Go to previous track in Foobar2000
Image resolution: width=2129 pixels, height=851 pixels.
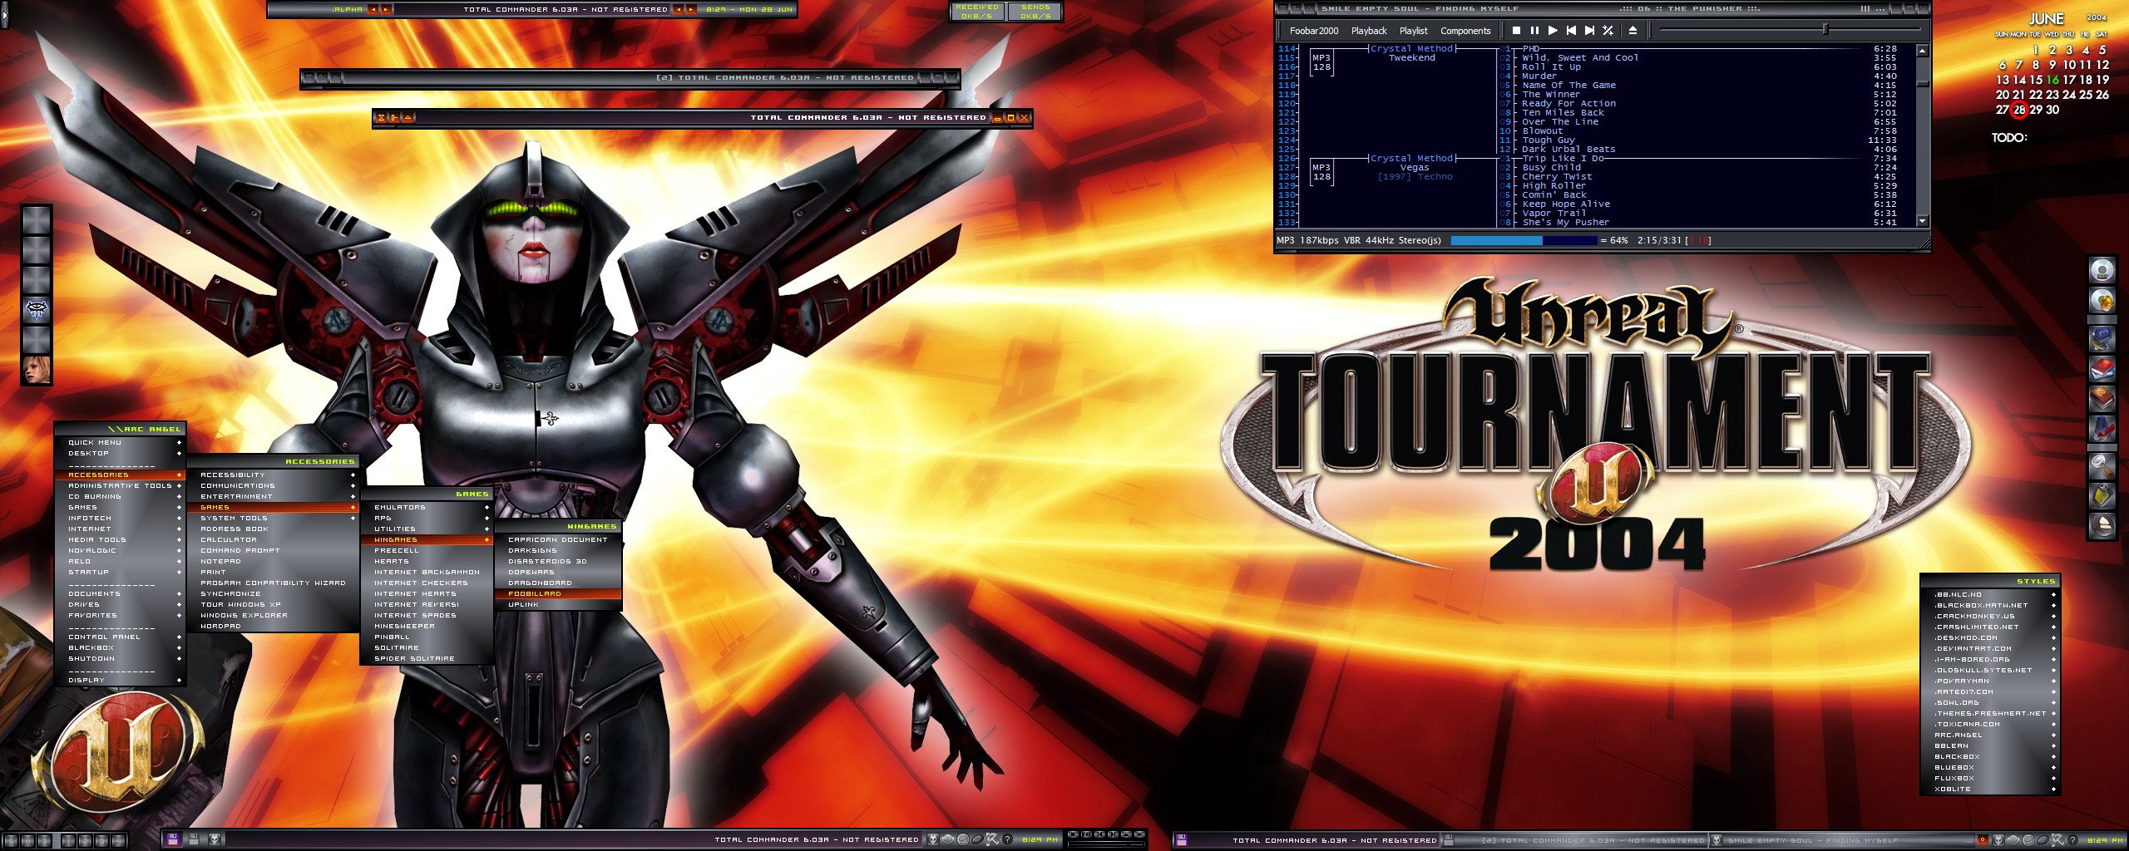click(1571, 31)
